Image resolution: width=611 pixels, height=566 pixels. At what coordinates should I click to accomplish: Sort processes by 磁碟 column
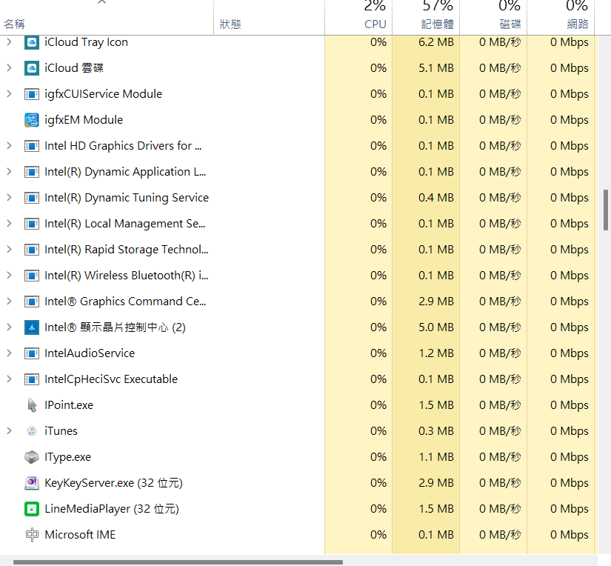tap(493, 18)
